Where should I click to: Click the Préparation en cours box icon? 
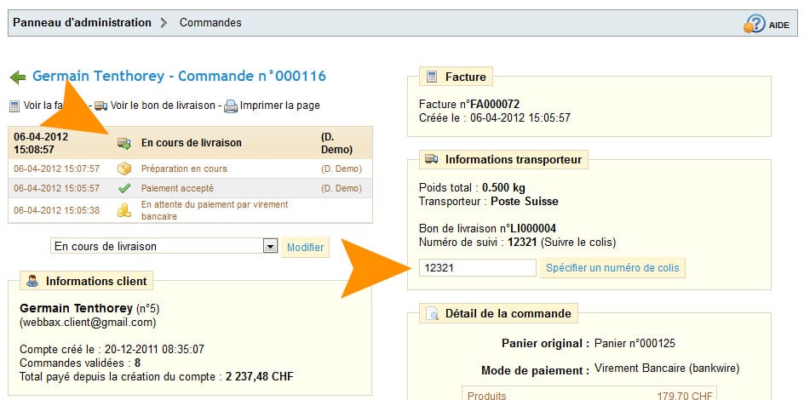(124, 169)
